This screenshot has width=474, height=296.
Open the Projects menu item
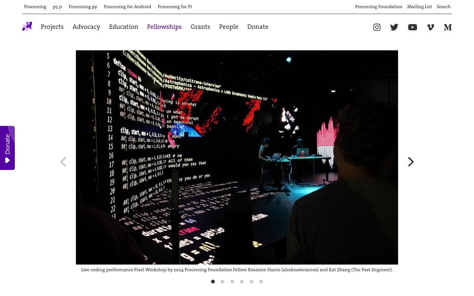tap(52, 27)
